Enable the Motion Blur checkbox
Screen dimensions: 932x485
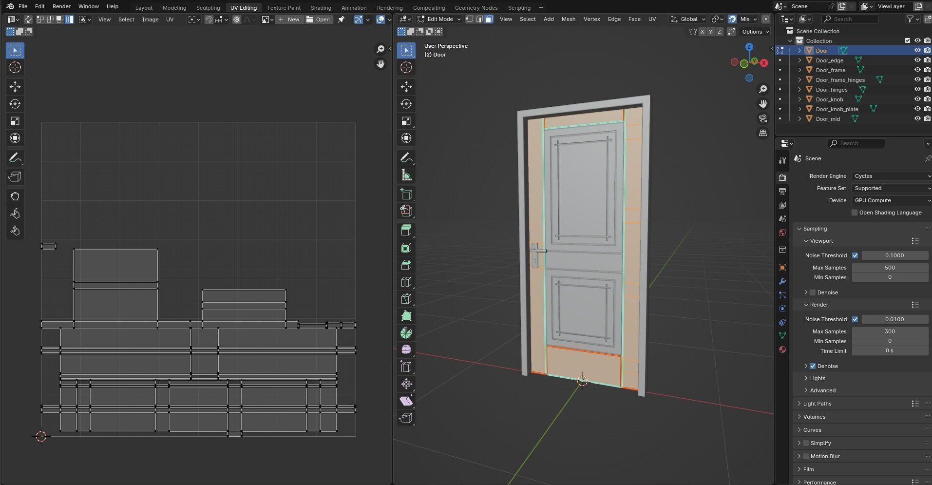click(806, 456)
